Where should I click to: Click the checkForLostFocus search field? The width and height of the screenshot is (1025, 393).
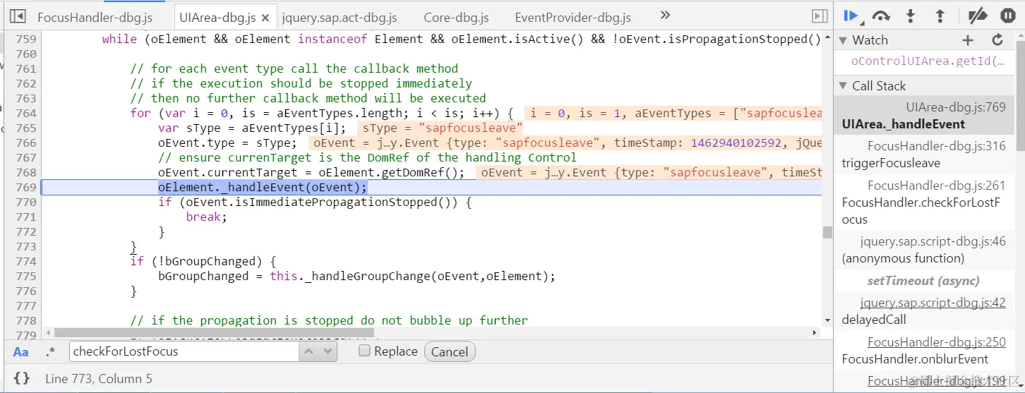[184, 351]
